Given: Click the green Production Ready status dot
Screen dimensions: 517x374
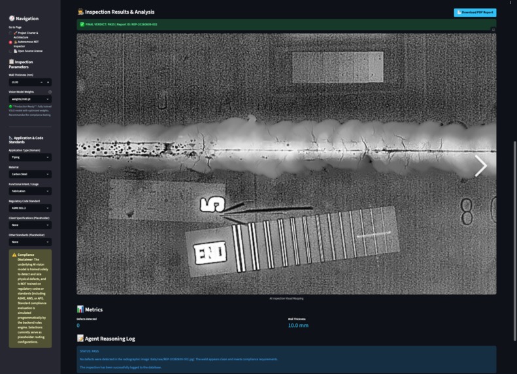Looking at the screenshot, I should click(x=10, y=106).
